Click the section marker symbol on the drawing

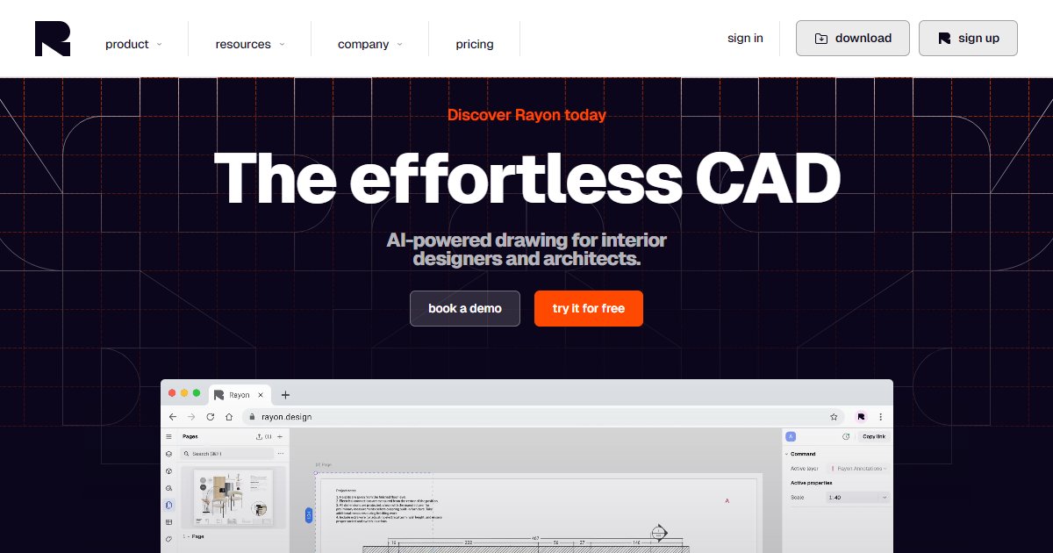[658, 532]
